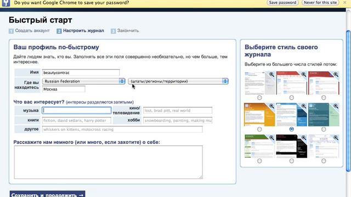Select the dark red sidebar style radio
Image resolution: width=351 pixels, height=197 pixels.
pos(324,97)
